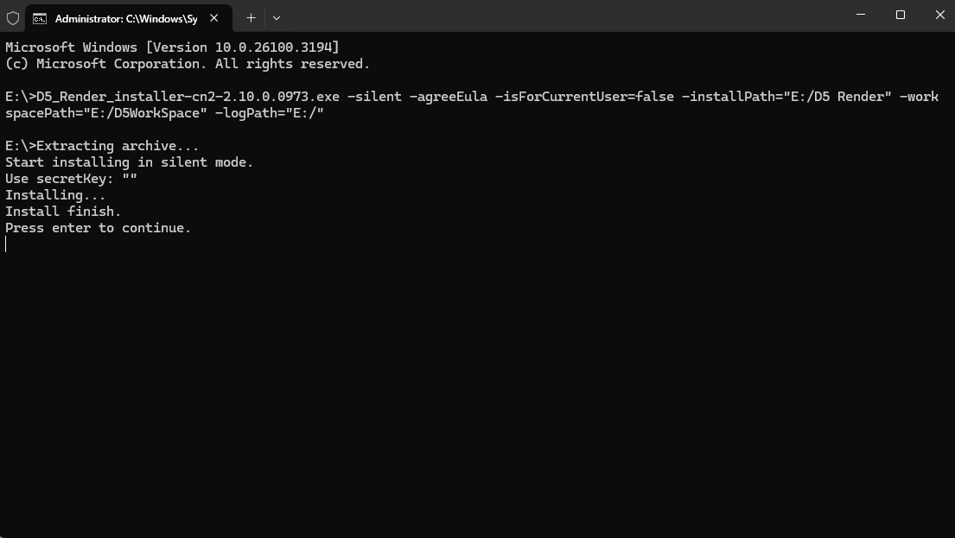Image resolution: width=955 pixels, height=538 pixels.
Task: Open a new terminal tab
Action: 251,17
